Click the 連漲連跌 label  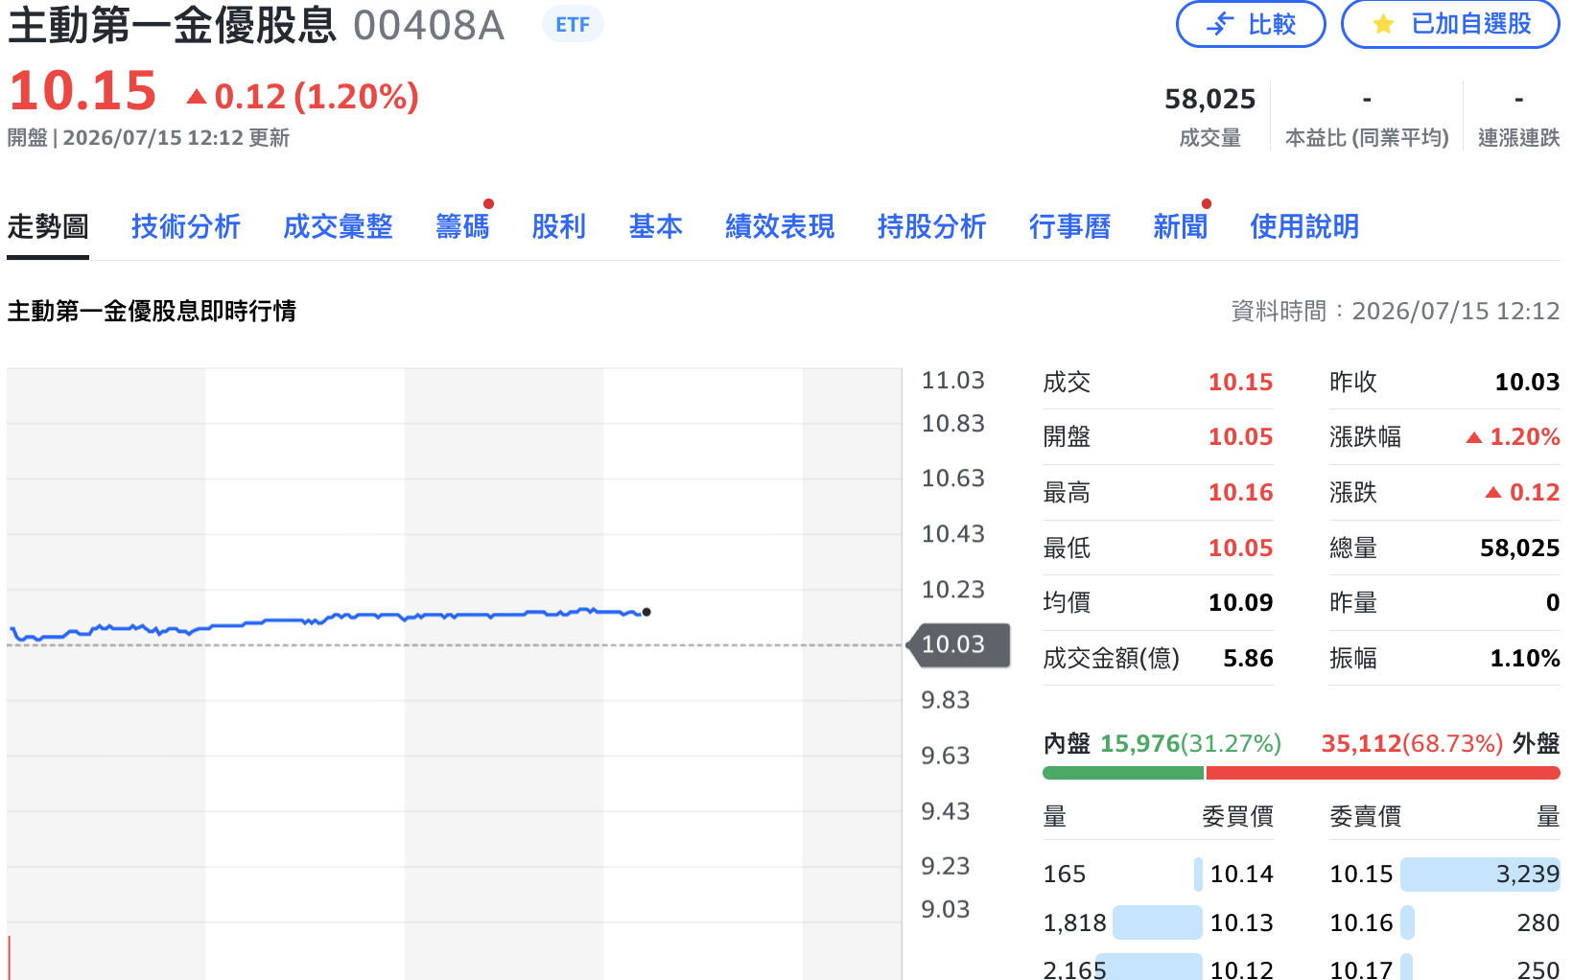pyautogui.click(x=1518, y=138)
